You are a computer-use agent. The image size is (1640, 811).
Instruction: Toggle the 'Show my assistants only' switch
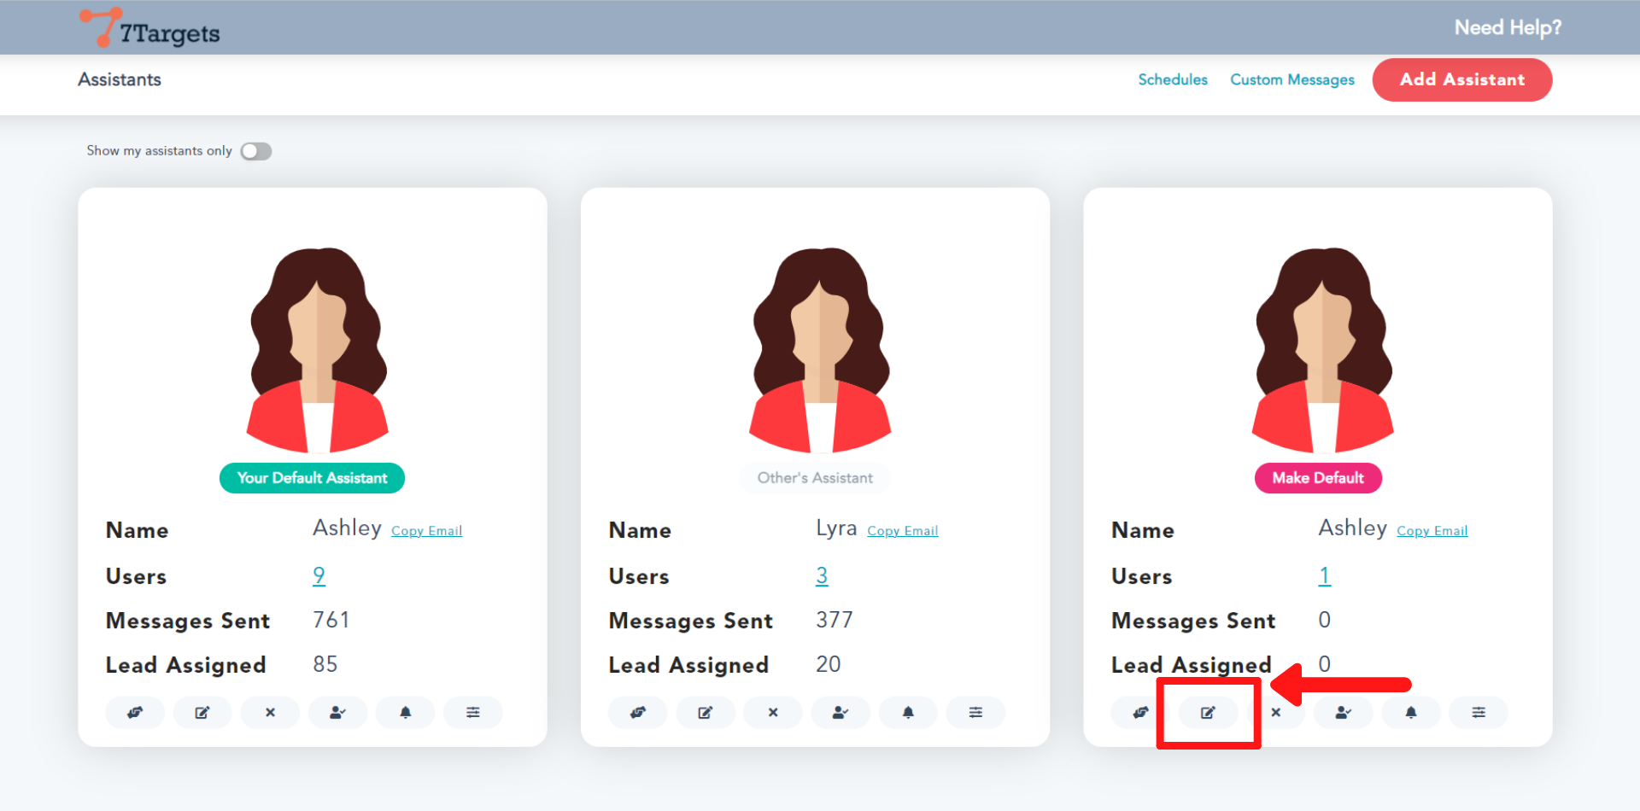point(255,151)
